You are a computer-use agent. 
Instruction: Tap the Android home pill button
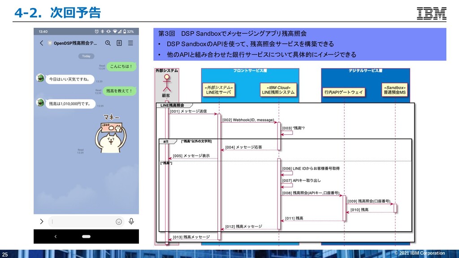click(x=86, y=236)
